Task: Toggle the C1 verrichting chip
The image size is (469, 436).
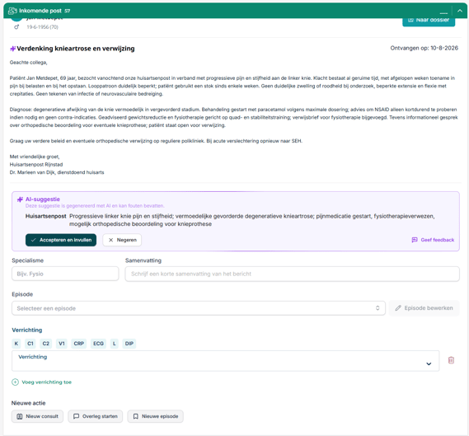Action: 30,344
